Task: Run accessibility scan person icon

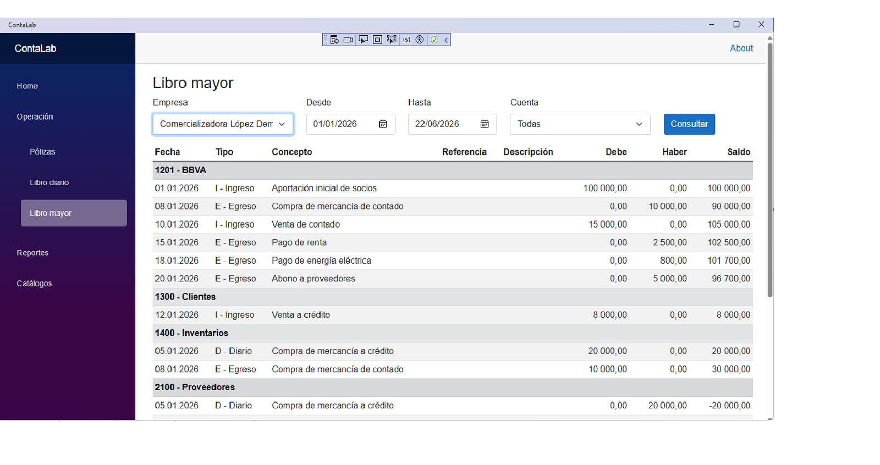Action: [x=420, y=40]
